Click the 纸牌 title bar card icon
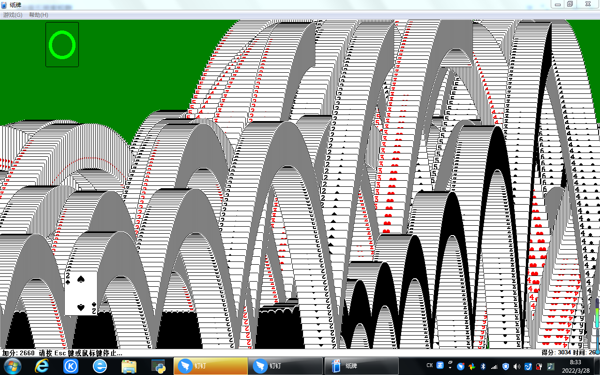Viewport: 600px width, 375px height. (4, 4)
